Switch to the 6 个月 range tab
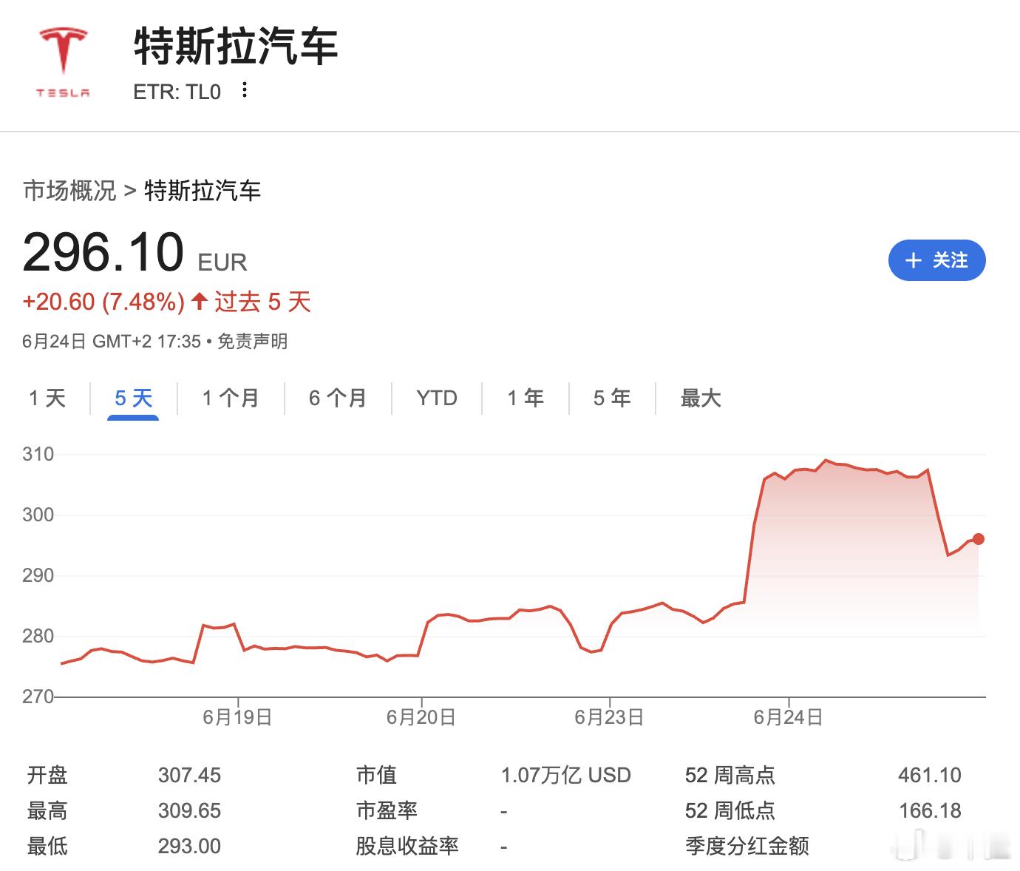This screenshot has width=1020, height=871. [338, 399]
